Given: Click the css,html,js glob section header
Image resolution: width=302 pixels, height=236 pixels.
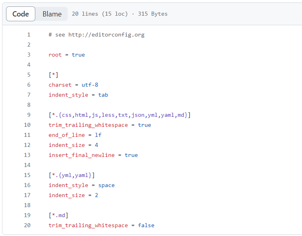Looking at the screenshot, I should pos(120,115).
